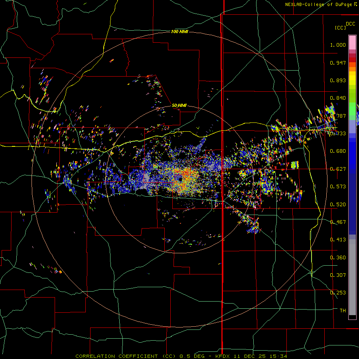Select the 0.520 legend value

tap(338, 205)
